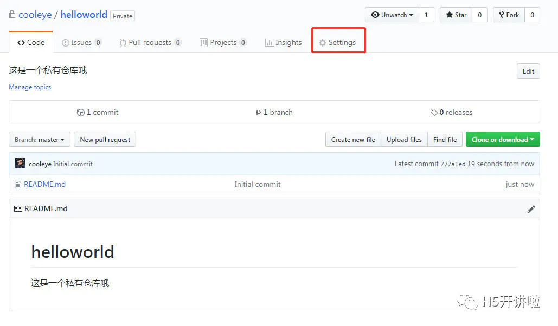The width and height of the screenshot is (558, 326).
Task: Open the Issues tab
Action: 81,42
